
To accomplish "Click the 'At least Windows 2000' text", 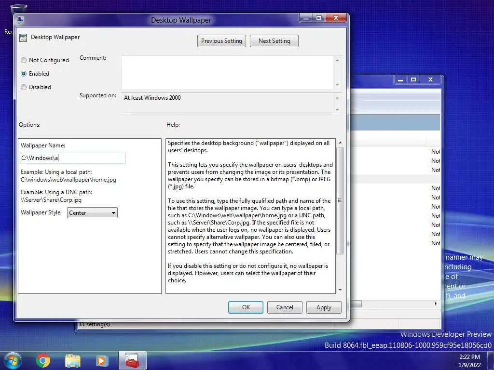I will (x=152, y=98).
